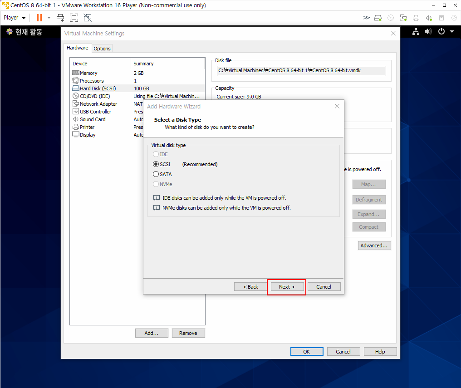Click the guest volume icon
The height and width of the screenshot is (388, 461).
(428, 31)
